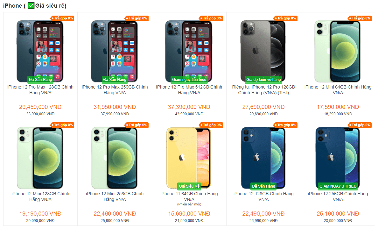The height and width of the screenshot is (229, 378).
Task: Open 'iPhone 12 Pro Max 512GB Chính Hãng' title link
Action: (x=189, y=90)
